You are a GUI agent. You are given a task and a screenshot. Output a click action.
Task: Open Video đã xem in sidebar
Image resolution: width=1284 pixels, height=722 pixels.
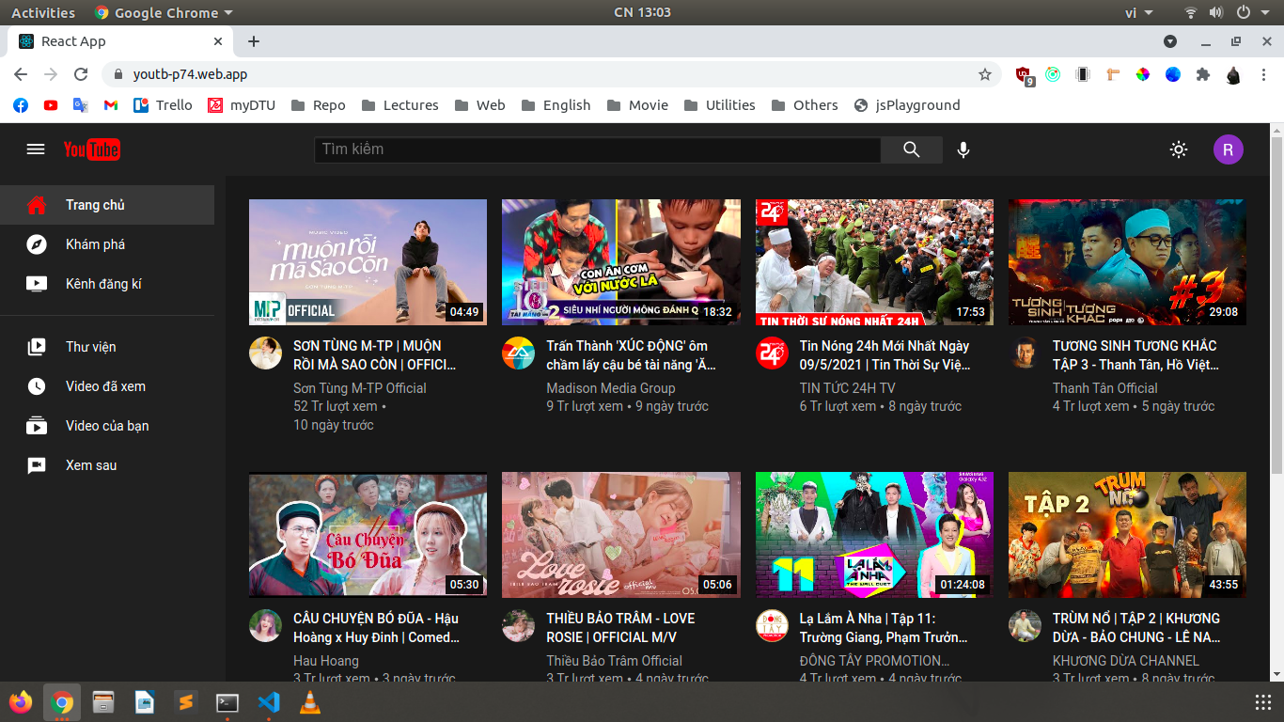pyautogui.click(x=107, y=386)
